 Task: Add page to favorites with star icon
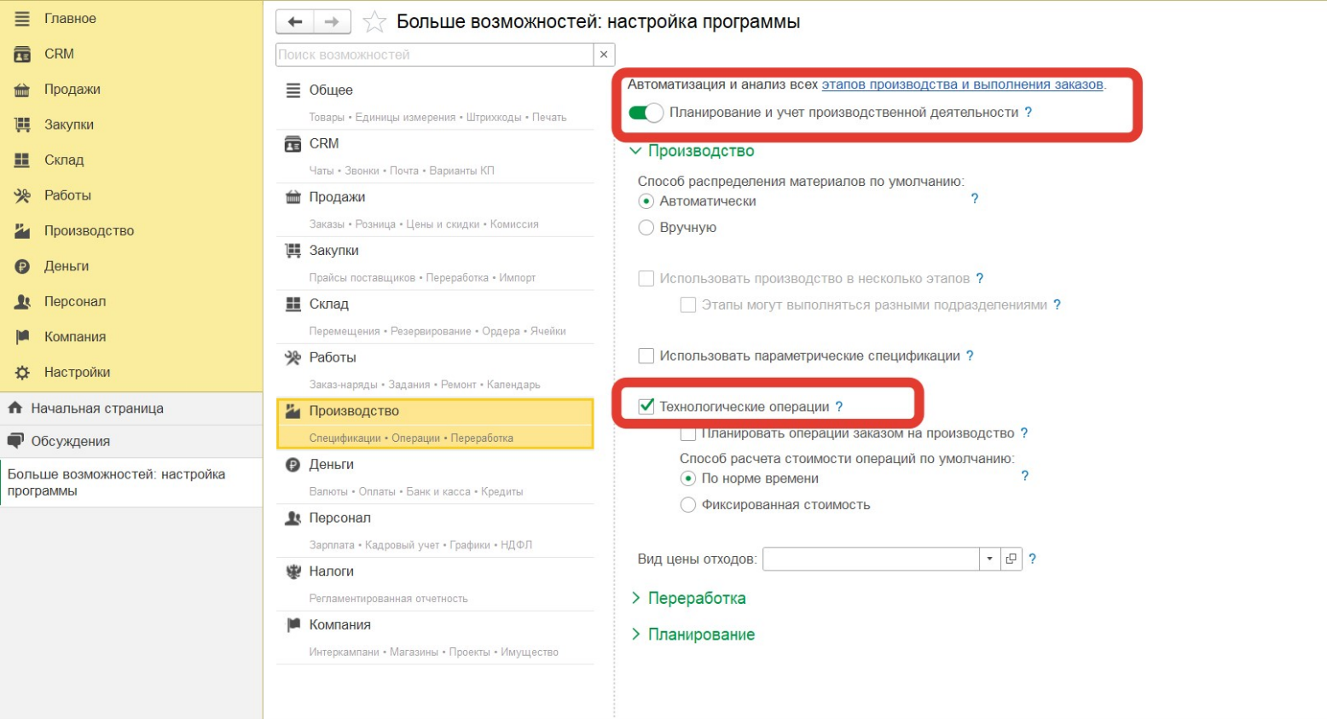point(374,22)
